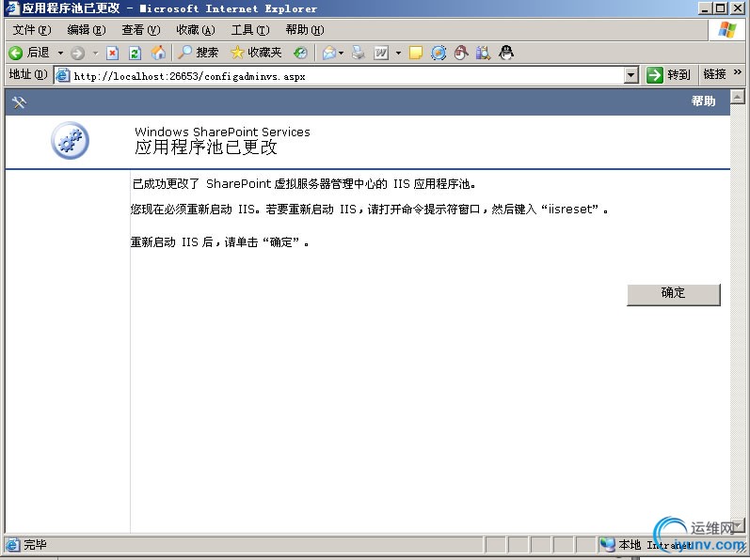Click the Mail envelope icon
The image size is (750, 560).
pos(329,53)
